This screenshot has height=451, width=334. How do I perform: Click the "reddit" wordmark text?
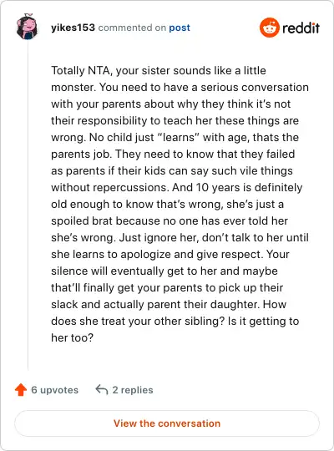[301, 28]
